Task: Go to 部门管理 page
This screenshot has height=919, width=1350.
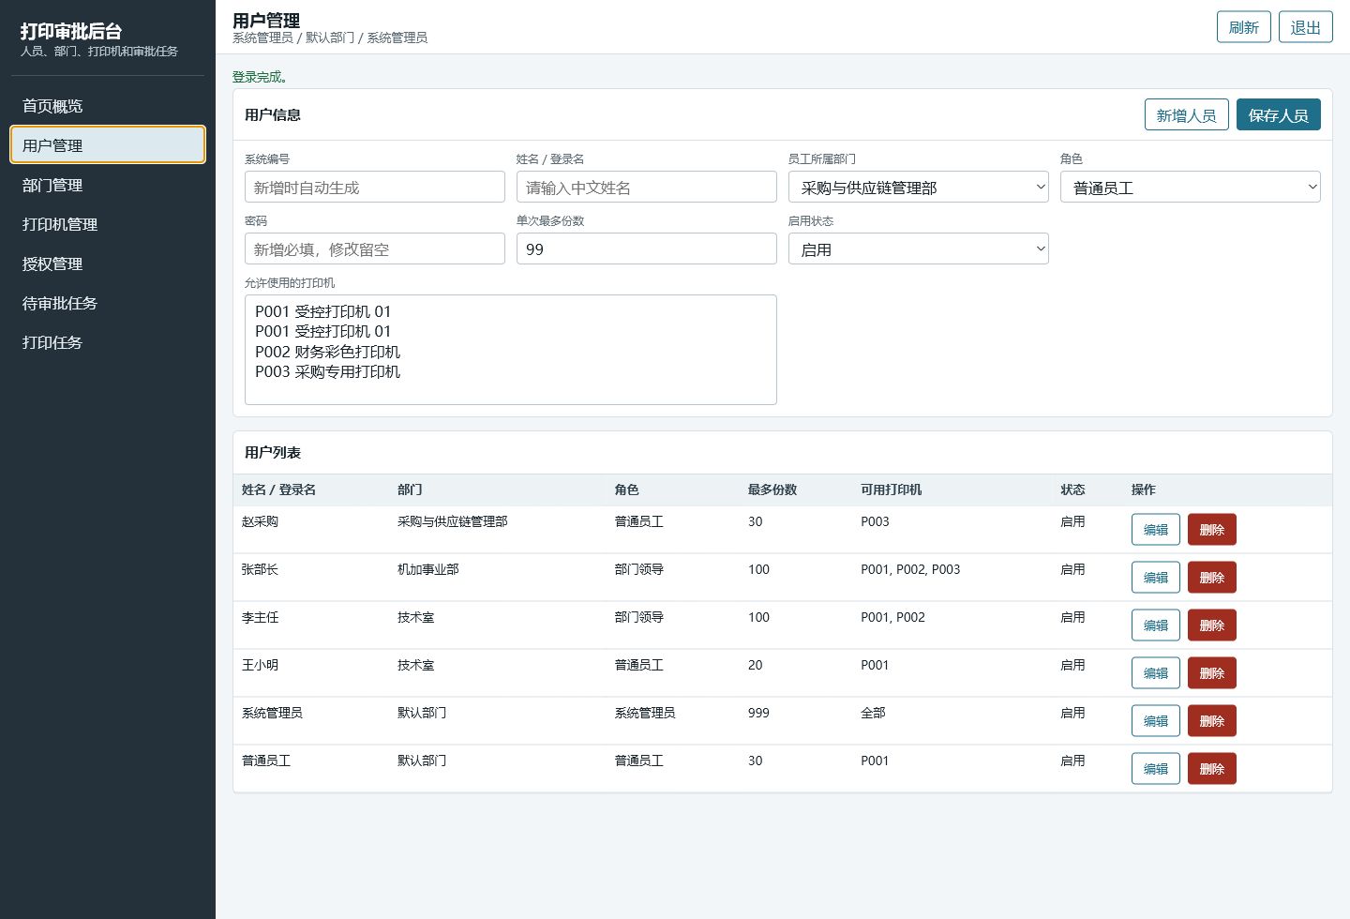Action: pos(107,185)
